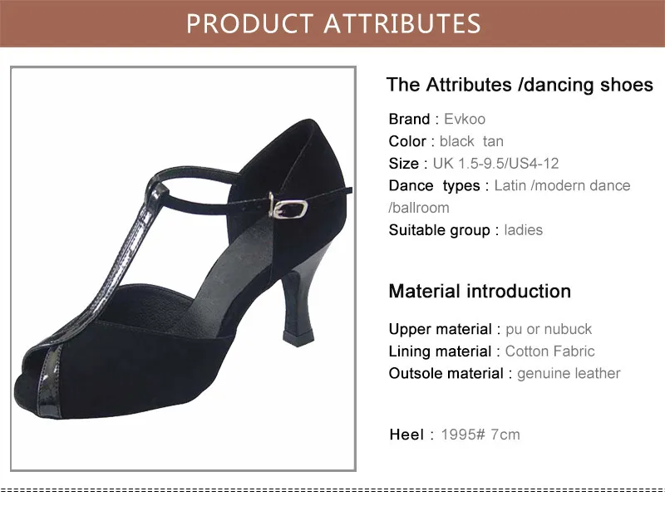Click the black dancing shoe product image
The image size is (665, 506).
183,268
